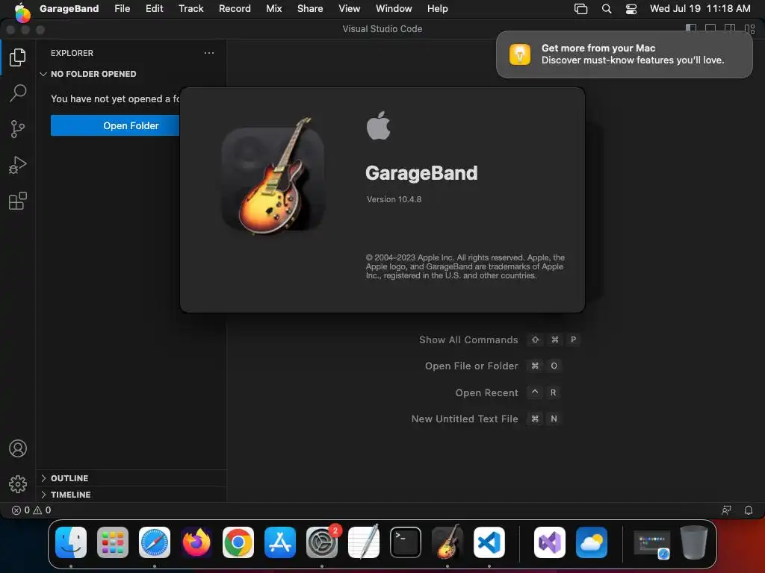Click the minimized window thumbnail in Dock

[x=651, y=544]
